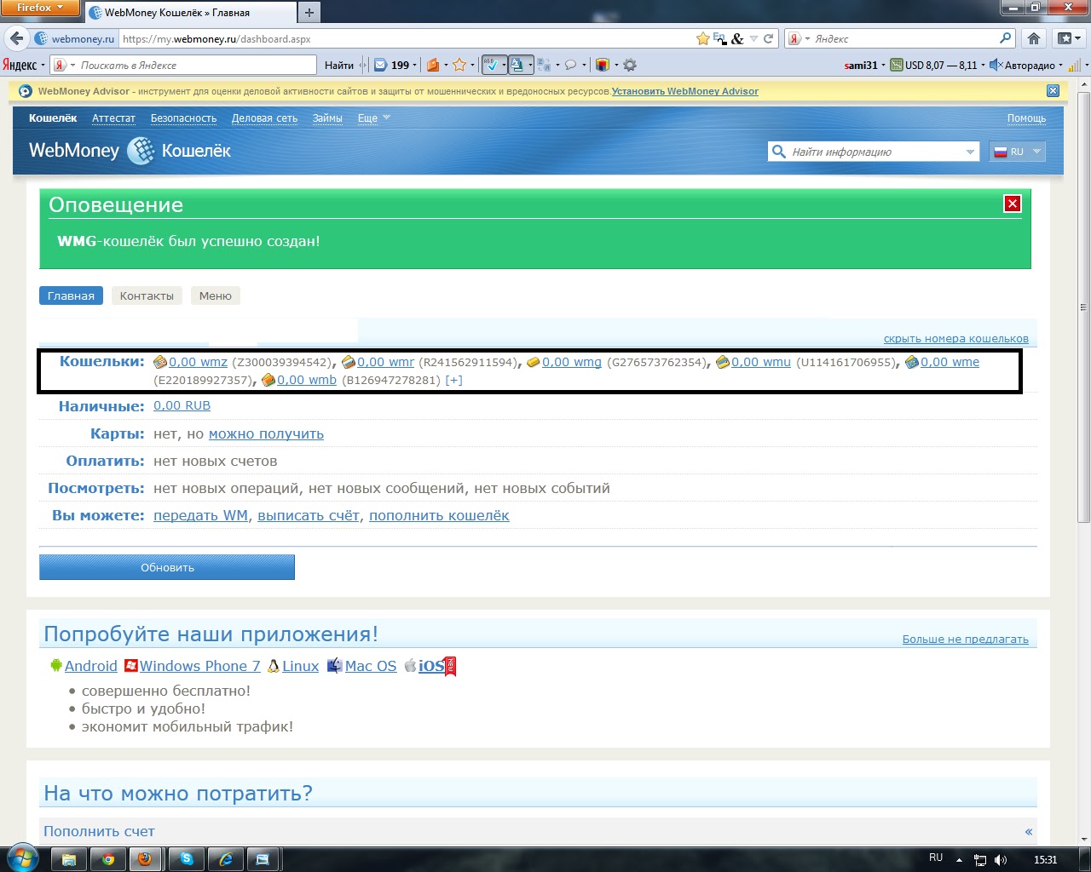Open the Деловая сеть menu item
1091x872 pixels.
coord(264,118)
